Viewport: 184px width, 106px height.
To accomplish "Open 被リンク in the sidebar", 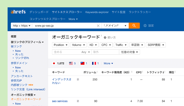I will (16, 46).
